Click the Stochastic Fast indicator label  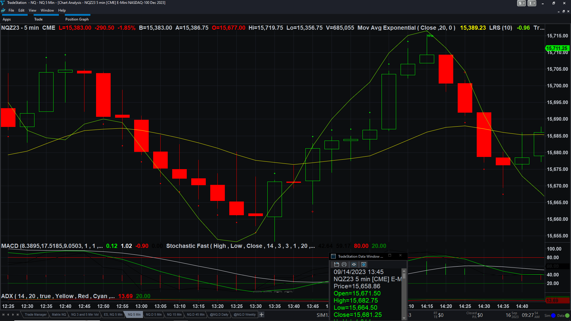coord(240,246)
